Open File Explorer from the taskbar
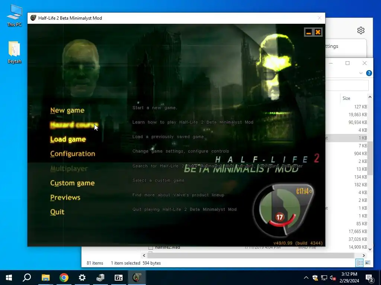 click(x=45, y=278)
